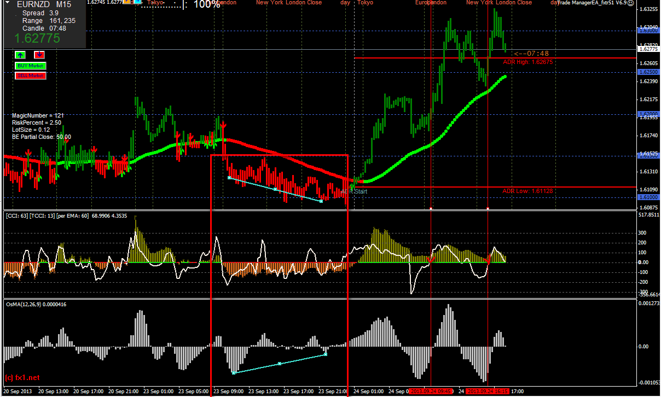Click the current price tag 1.62775 on axis
This screenshot has width=661, height=397.
[x=648, y=50]
